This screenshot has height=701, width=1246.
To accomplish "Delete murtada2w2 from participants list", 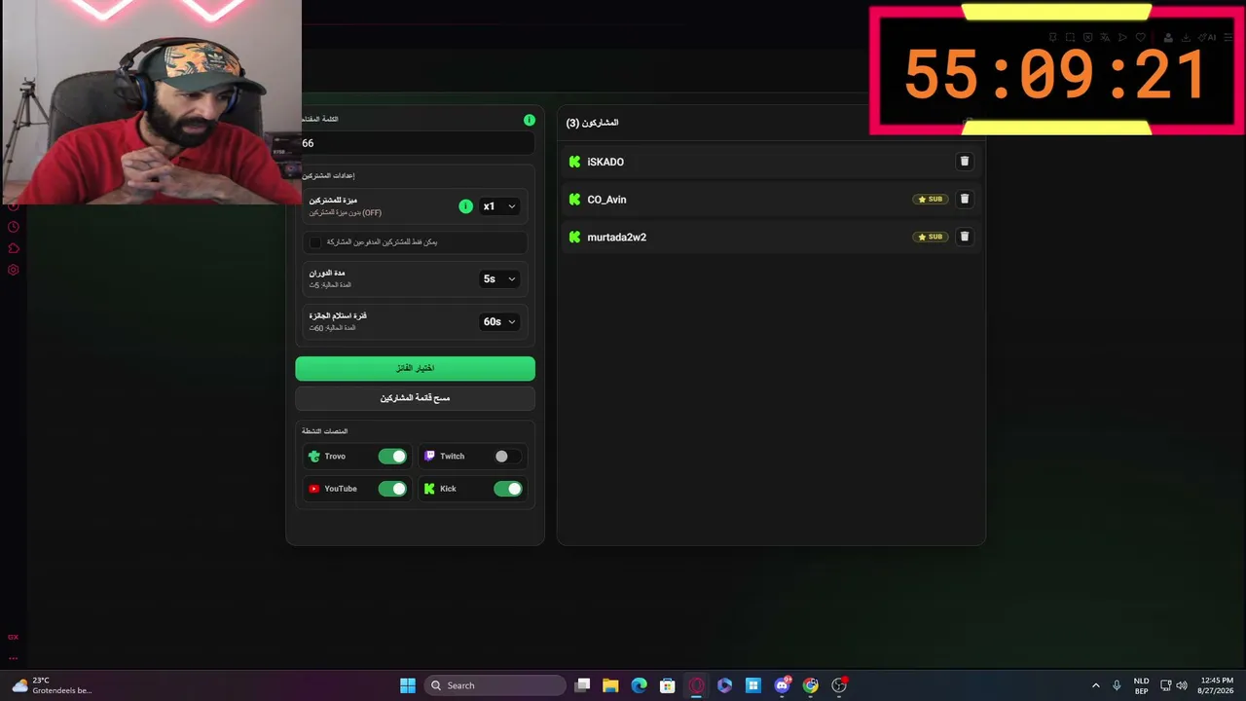I will 965,237.
